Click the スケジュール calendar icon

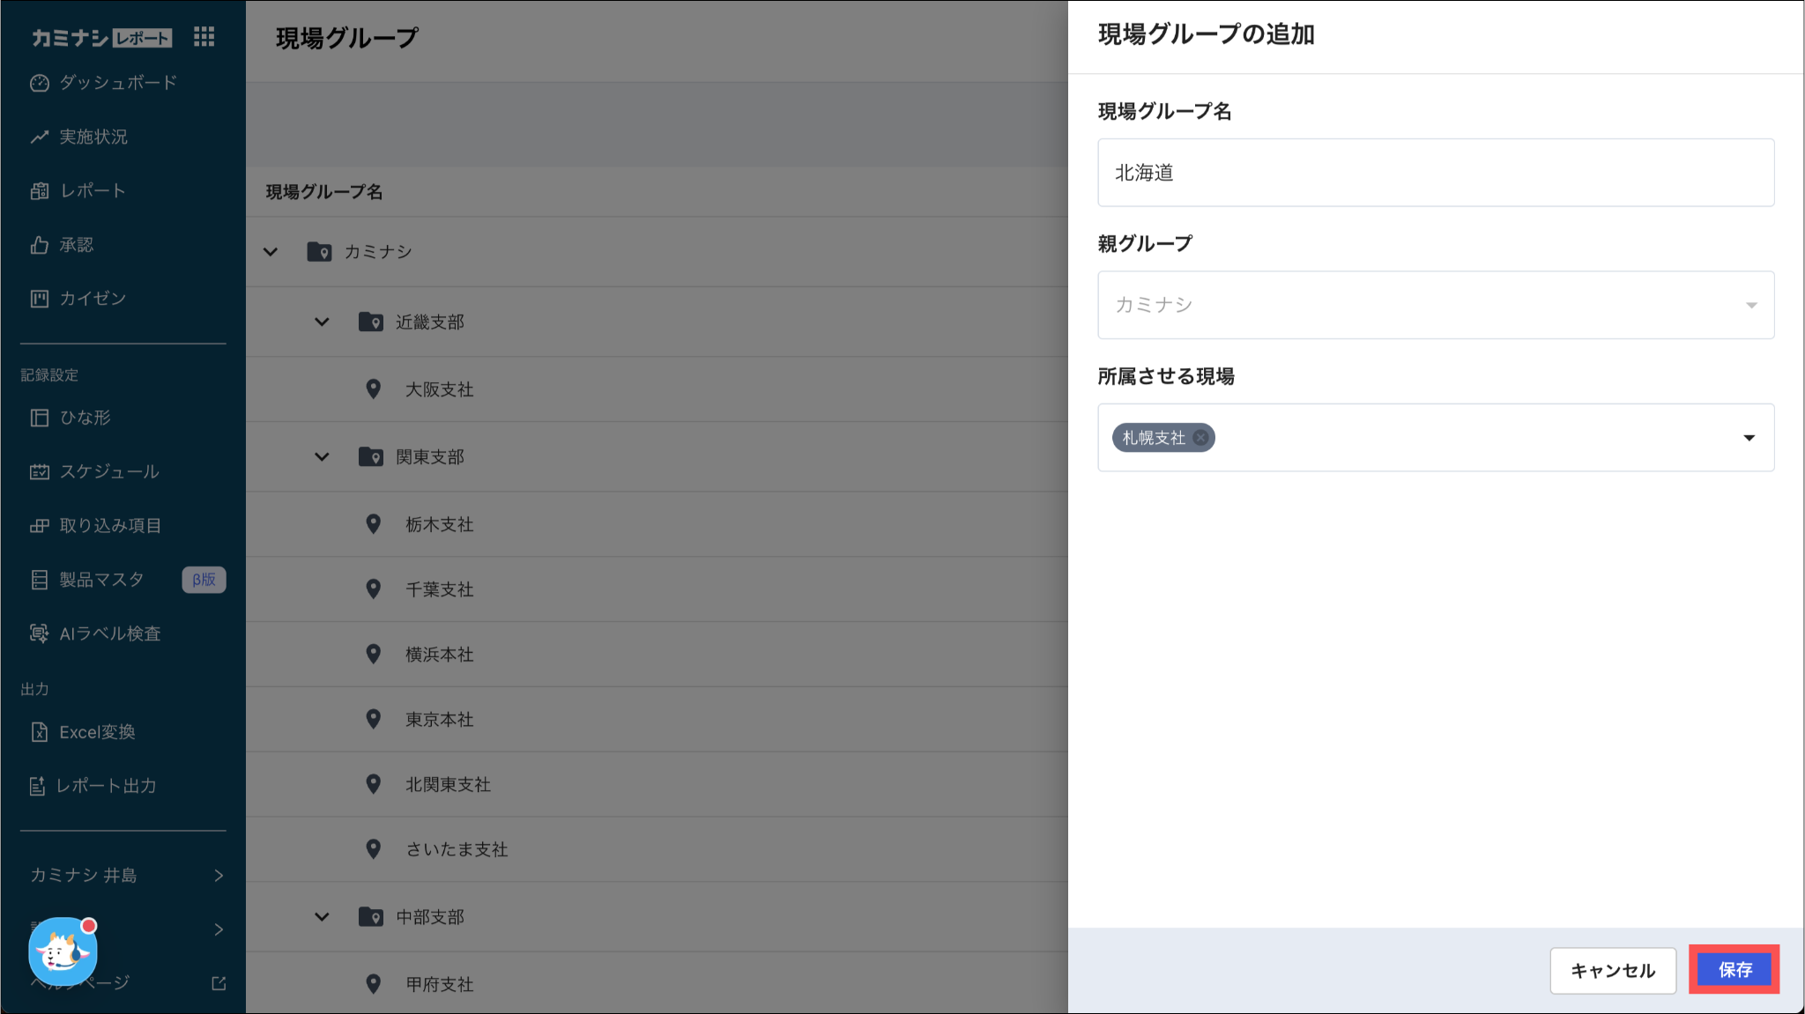pyautogui.click(x=39, y=471)
